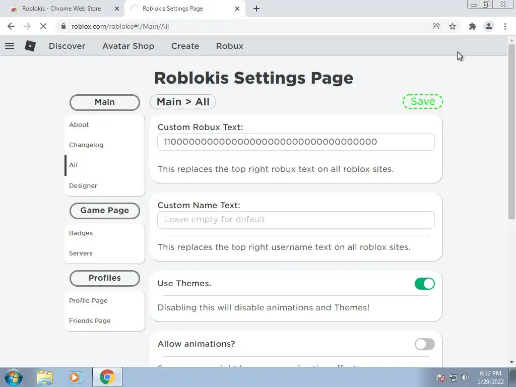Open the Chrome extensions puzzle icon

click(473, 26)
